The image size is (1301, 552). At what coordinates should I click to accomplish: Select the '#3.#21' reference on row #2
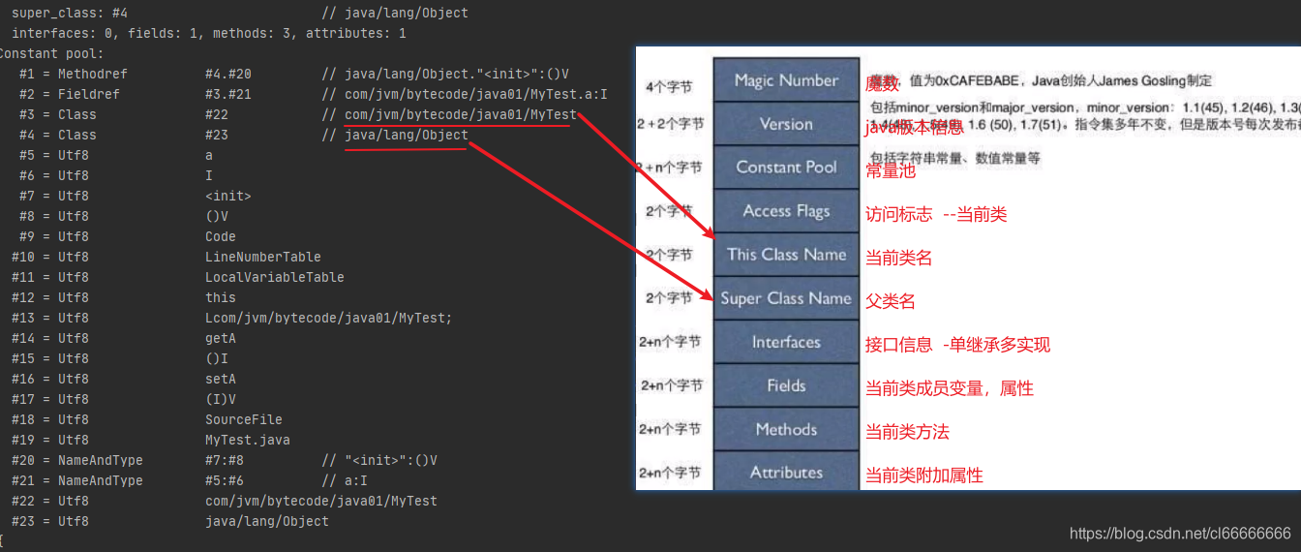228,94
